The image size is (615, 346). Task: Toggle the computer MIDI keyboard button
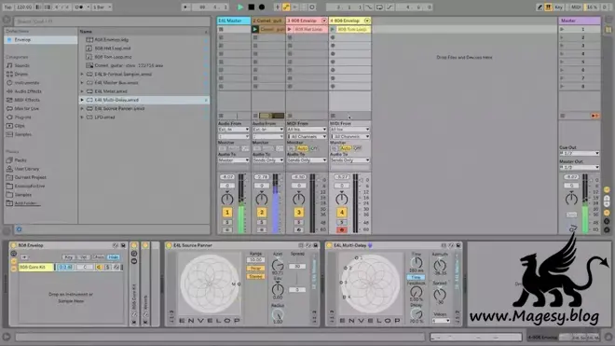click(x=548, y=7)
